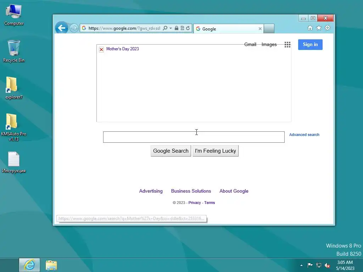Click the address bar URL field
The width and height of the screenshot is (363, 272).
pos(124,28)
